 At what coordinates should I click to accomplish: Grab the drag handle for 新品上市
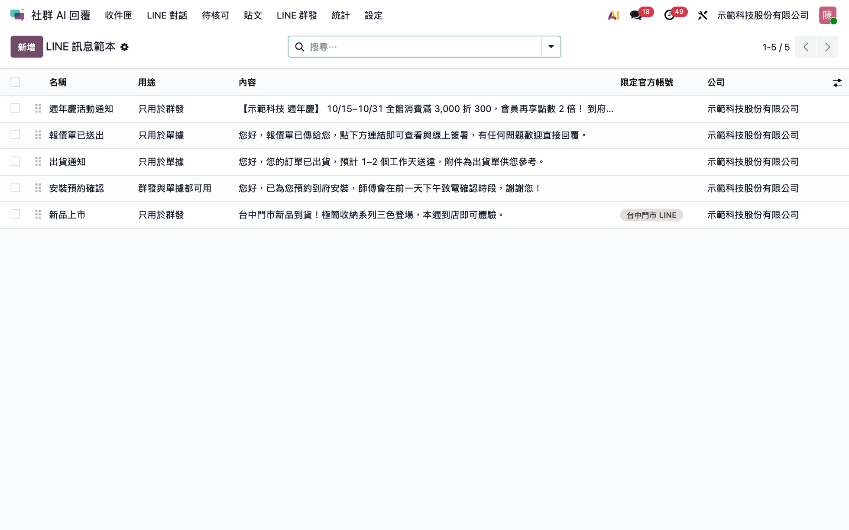click(38, 214)
